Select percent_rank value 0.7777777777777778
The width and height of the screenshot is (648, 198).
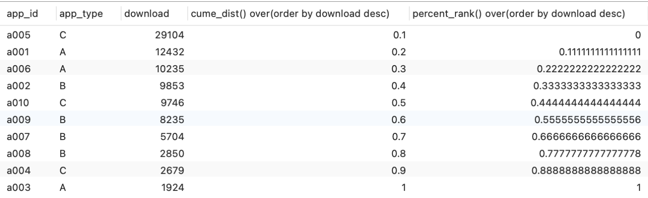590,154
